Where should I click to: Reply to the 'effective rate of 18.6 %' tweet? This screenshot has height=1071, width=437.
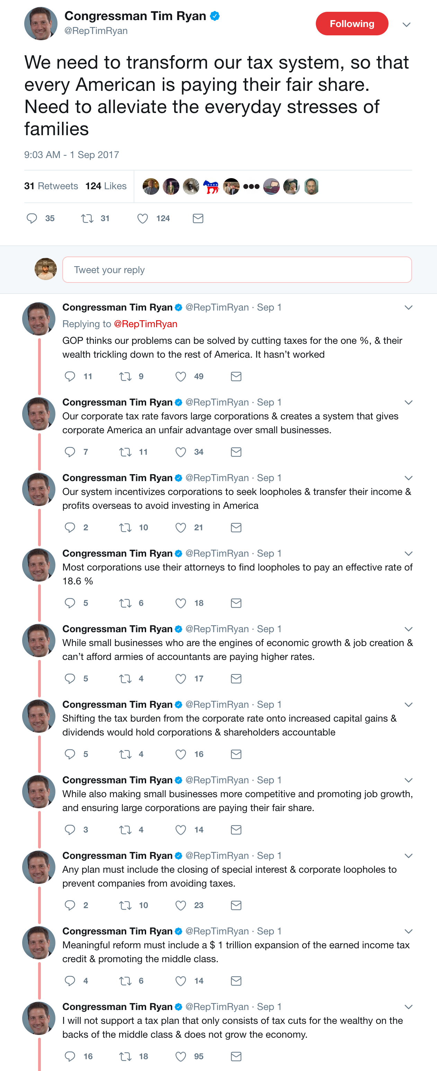point(70,603)
